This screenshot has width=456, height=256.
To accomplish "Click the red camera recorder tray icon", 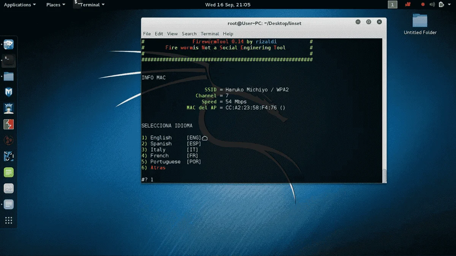I will 408,5.
